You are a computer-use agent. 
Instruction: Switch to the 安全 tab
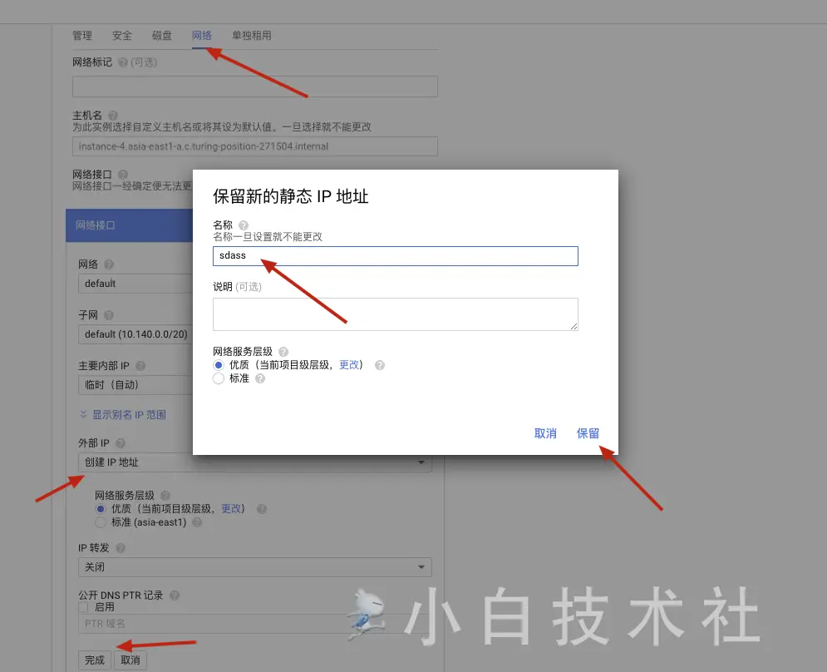coord(121,36)
